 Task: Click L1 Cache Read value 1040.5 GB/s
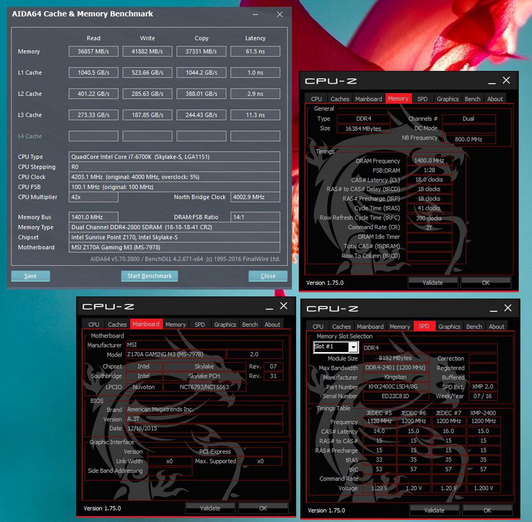94,72
